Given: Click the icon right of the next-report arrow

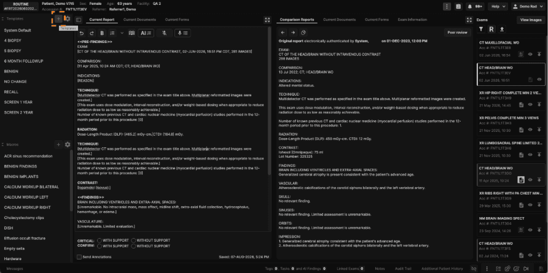Looking at the screenshot, I should (303, 33).
